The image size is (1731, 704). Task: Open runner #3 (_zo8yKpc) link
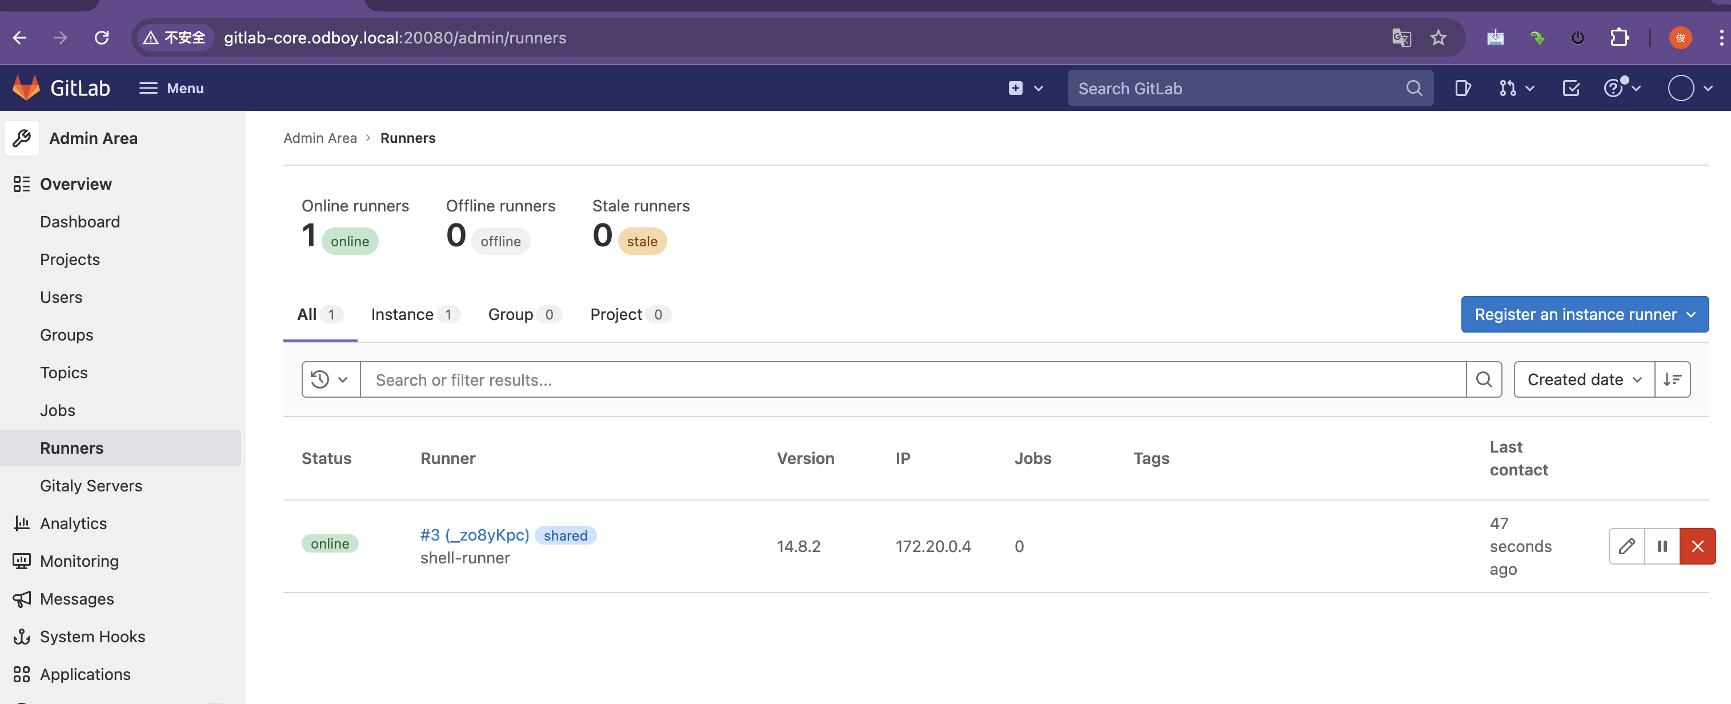[474, 534]
